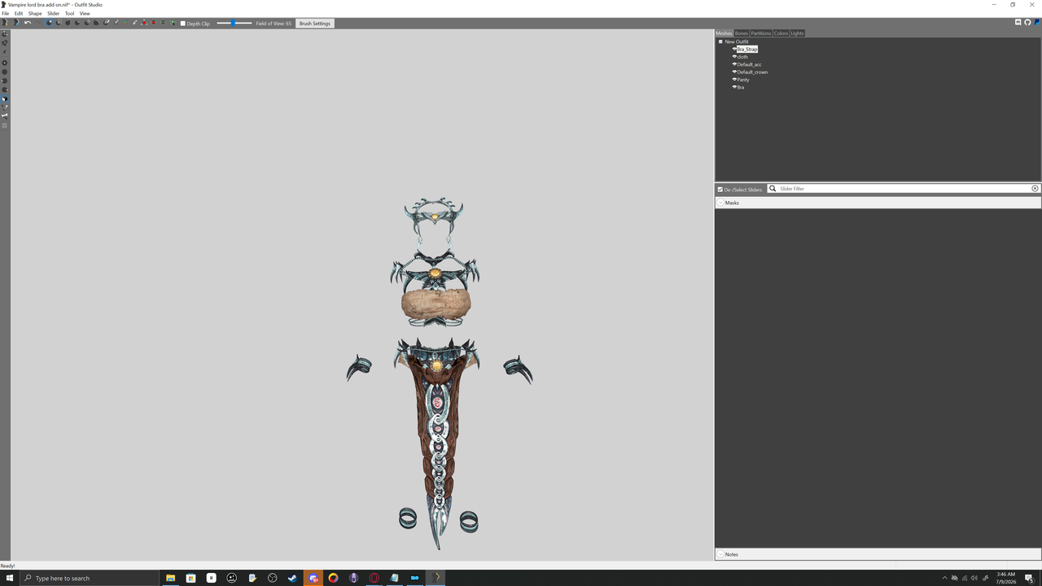This screenshot has width=1042, height=586.
Task: Choose the Deflate brush tool
Action: [77, 23]
